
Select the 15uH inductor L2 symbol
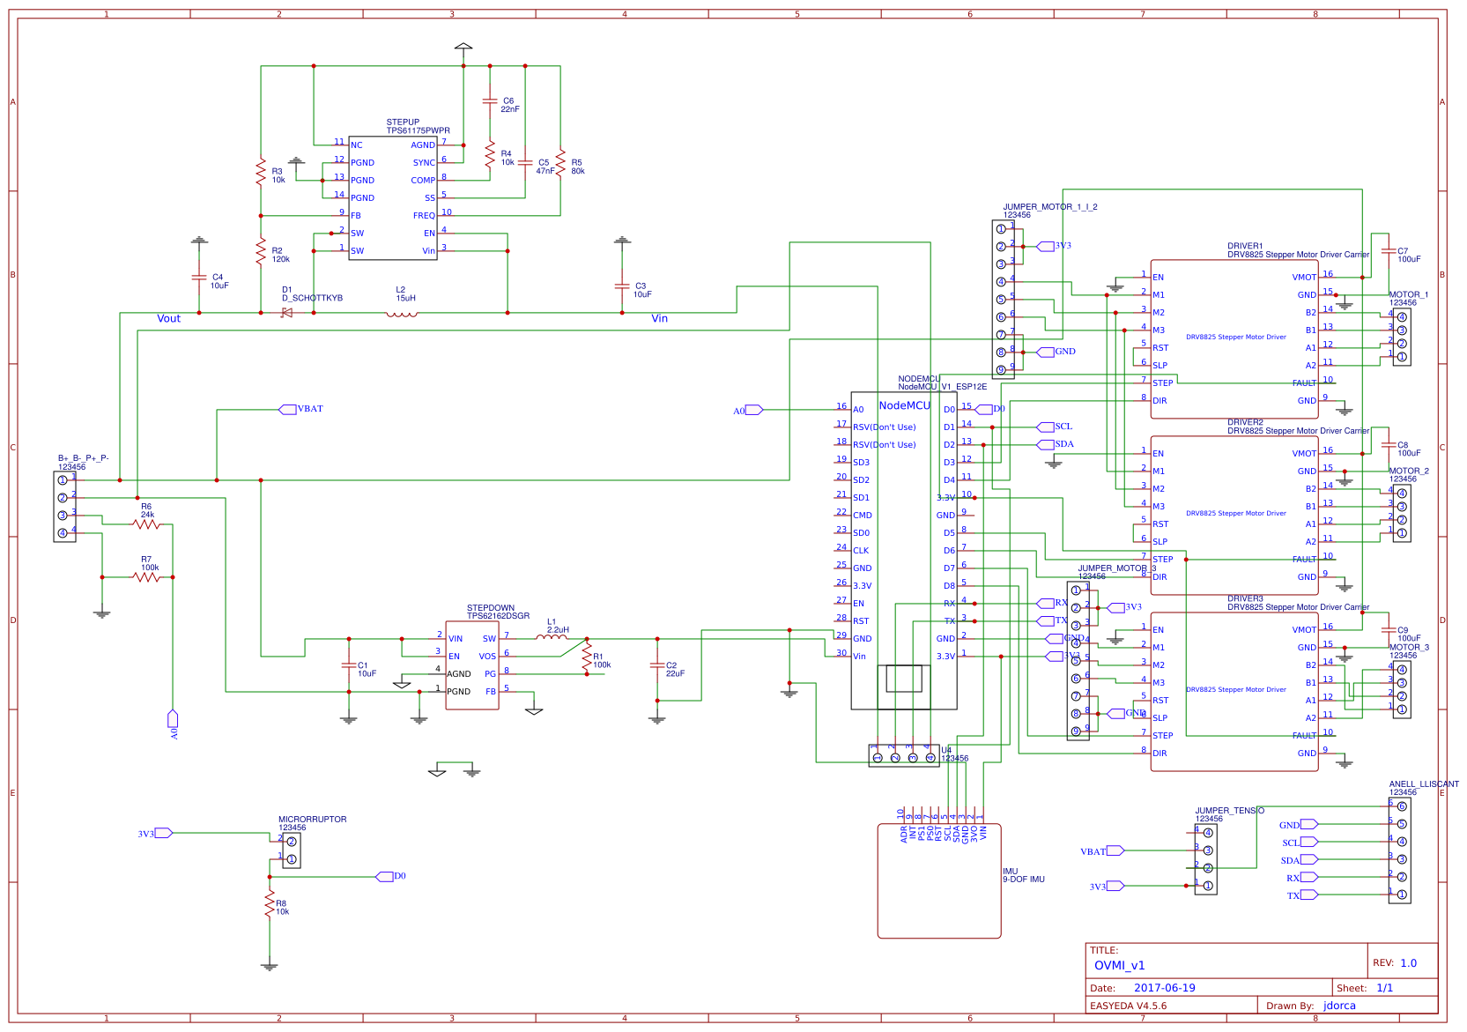coord(402,313)
